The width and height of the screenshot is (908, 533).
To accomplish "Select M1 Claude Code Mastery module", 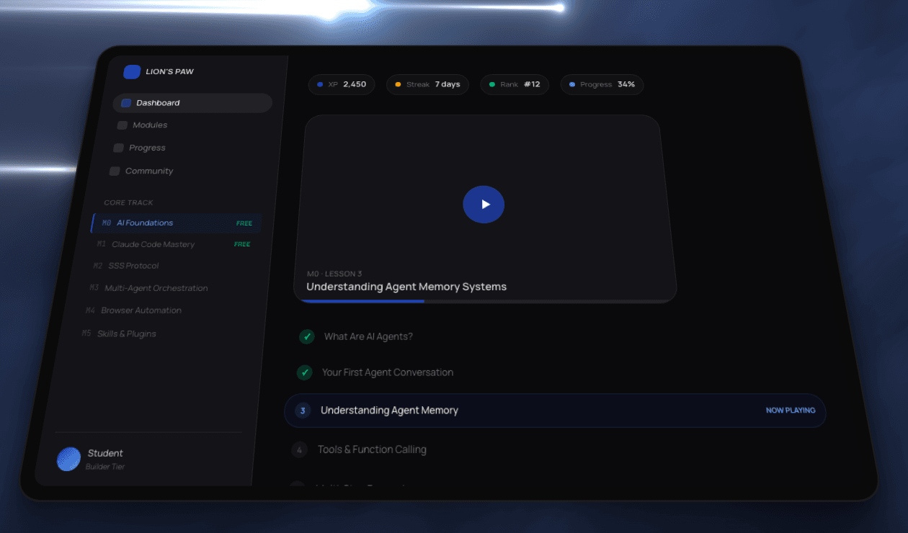I will pos(173,245).
